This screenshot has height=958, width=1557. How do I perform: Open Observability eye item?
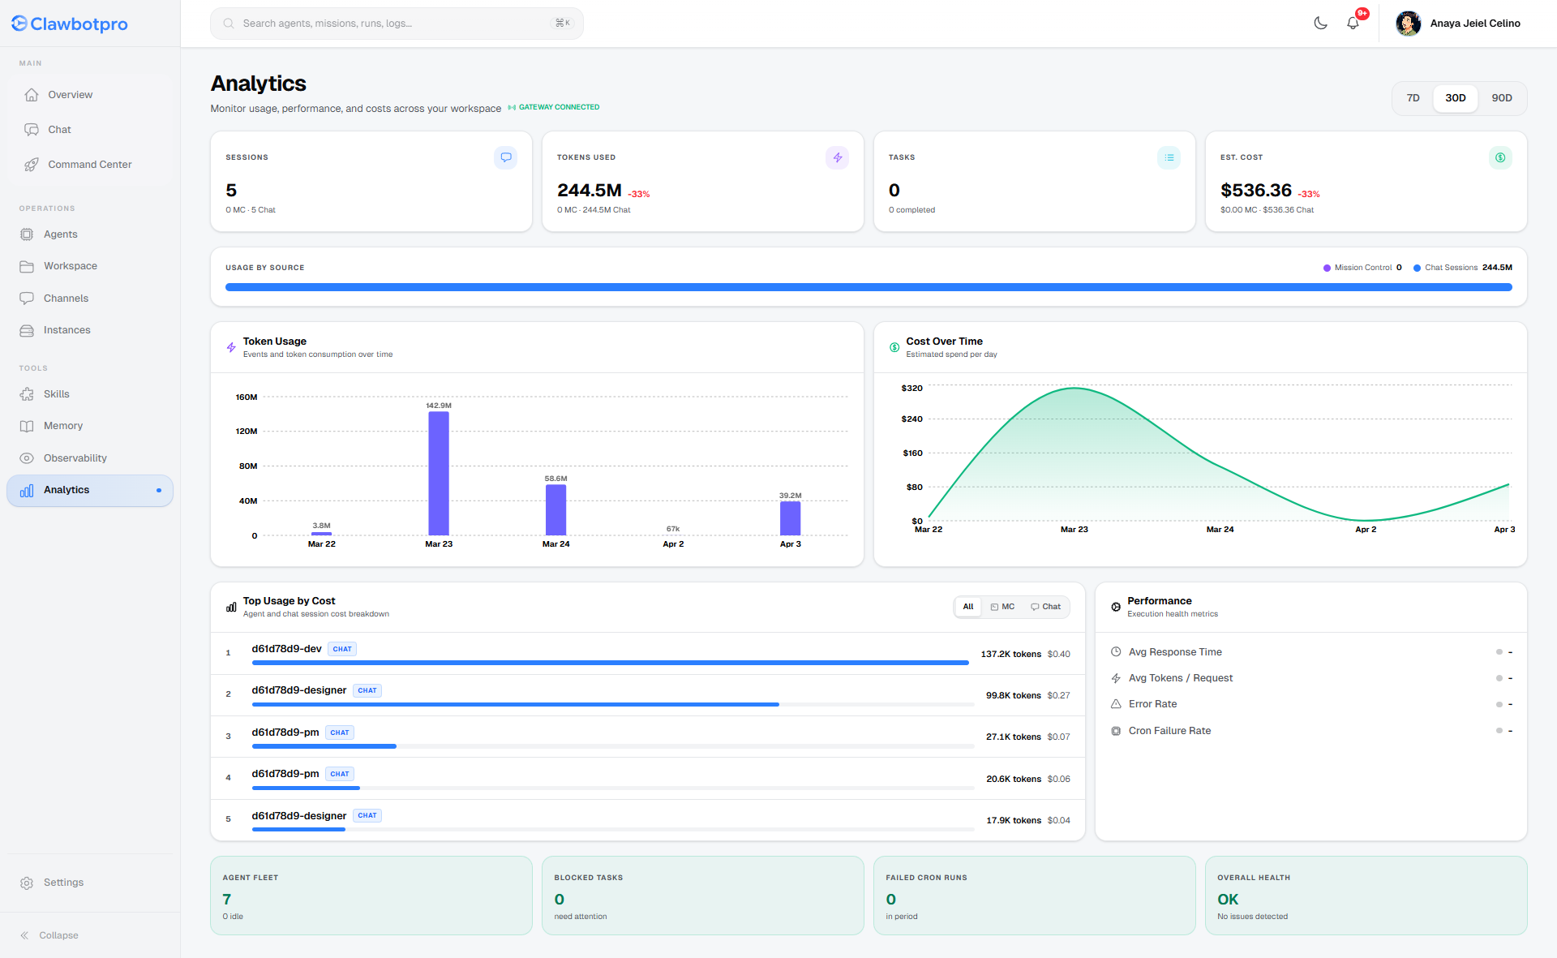tap(75, 458)
